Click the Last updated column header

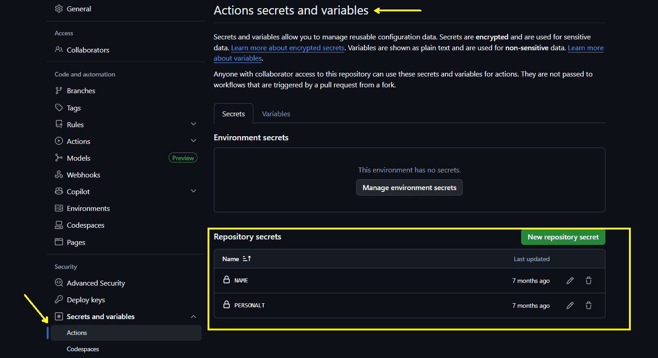pyautogui.click(x=532, y=259)
